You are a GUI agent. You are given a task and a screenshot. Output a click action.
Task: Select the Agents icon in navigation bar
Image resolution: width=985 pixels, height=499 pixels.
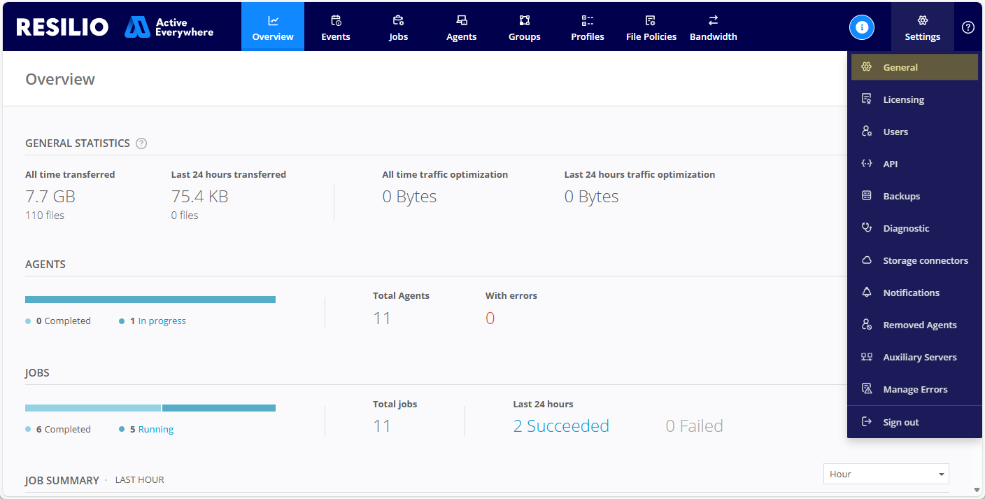click(x=462, y=20)
